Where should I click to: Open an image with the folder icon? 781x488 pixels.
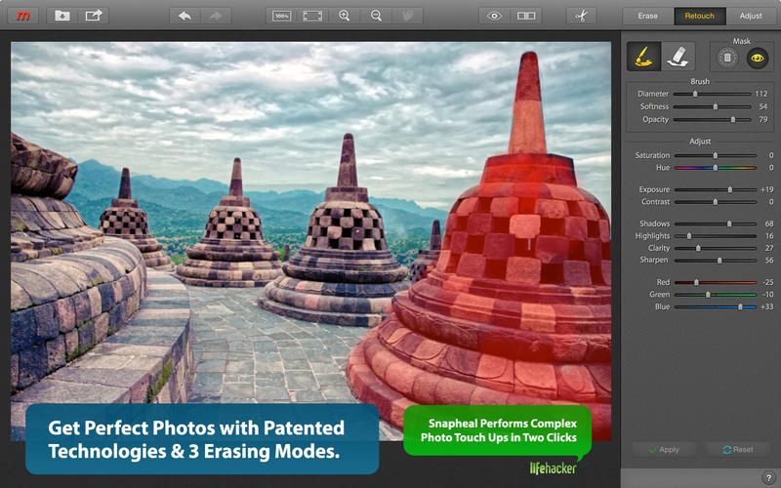[x=62, y=16]
